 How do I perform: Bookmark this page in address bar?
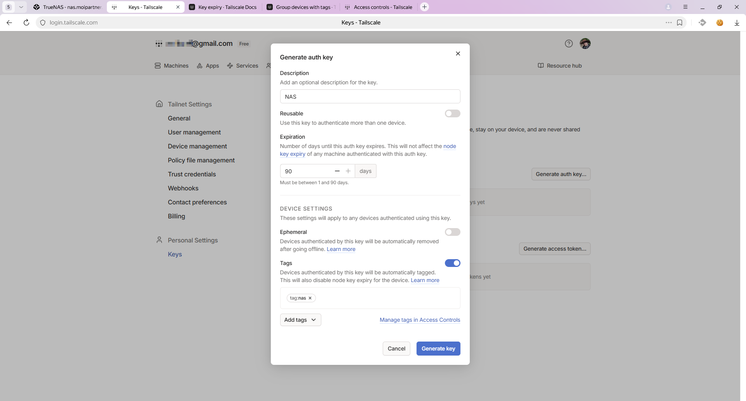click(x=680, y=23)
